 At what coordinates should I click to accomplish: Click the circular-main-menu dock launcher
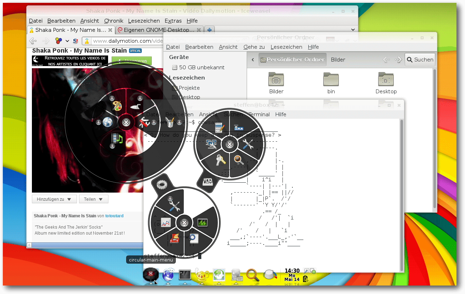(151, 275)
